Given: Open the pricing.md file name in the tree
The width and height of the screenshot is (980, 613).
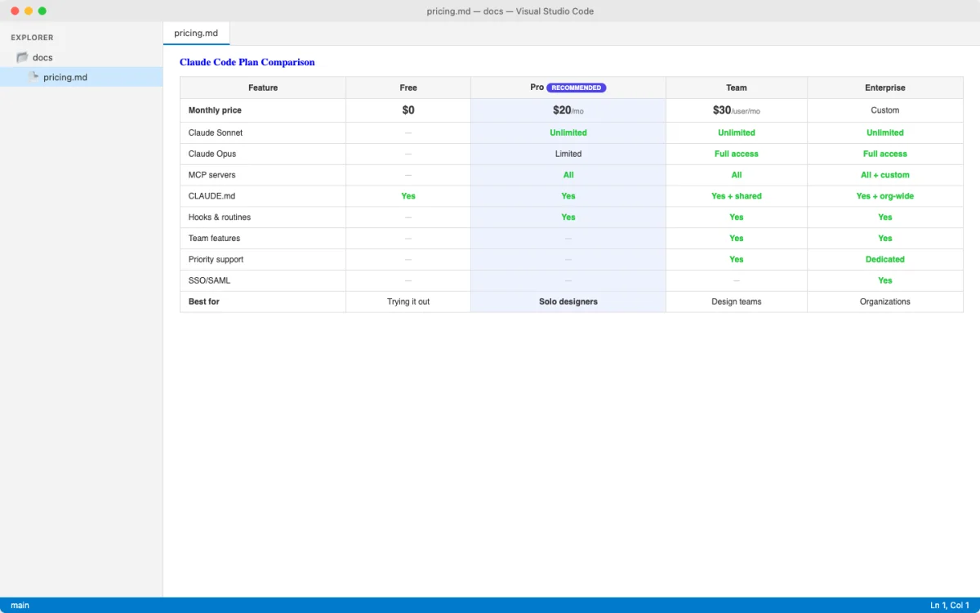Looking at the screenshot, I should pos(65,77).
